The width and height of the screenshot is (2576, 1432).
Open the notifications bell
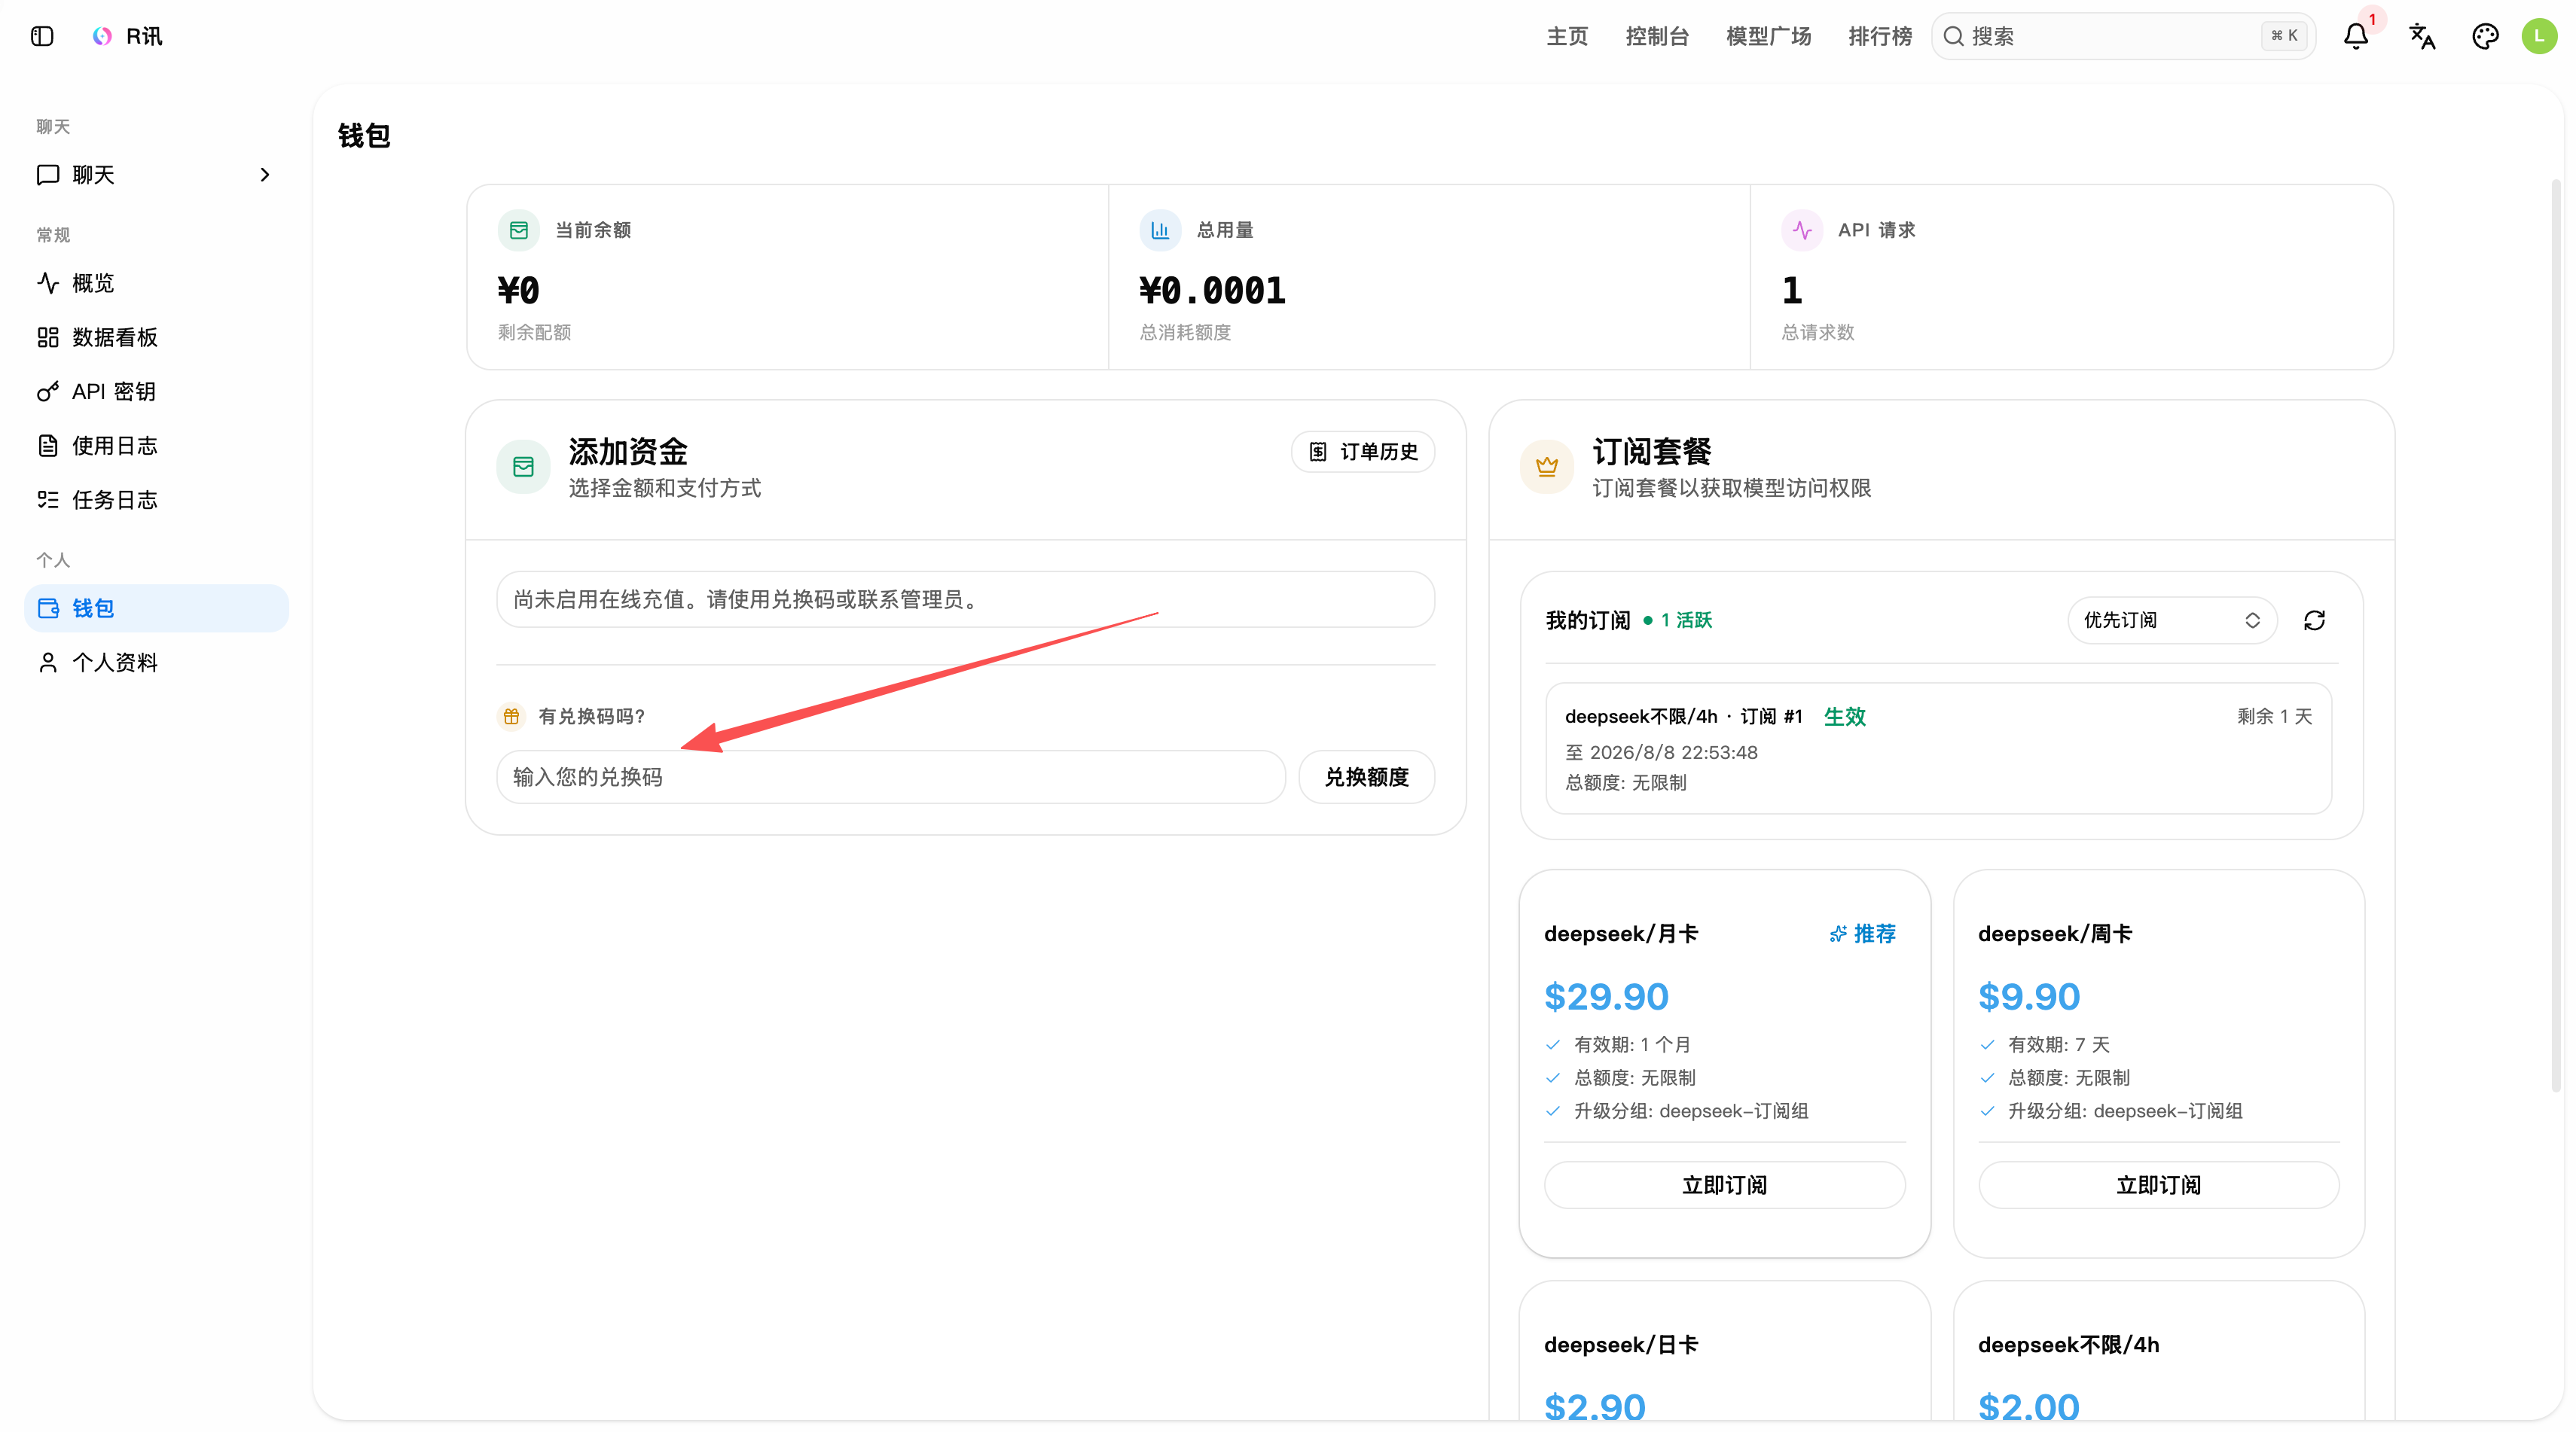[2356, 36]
